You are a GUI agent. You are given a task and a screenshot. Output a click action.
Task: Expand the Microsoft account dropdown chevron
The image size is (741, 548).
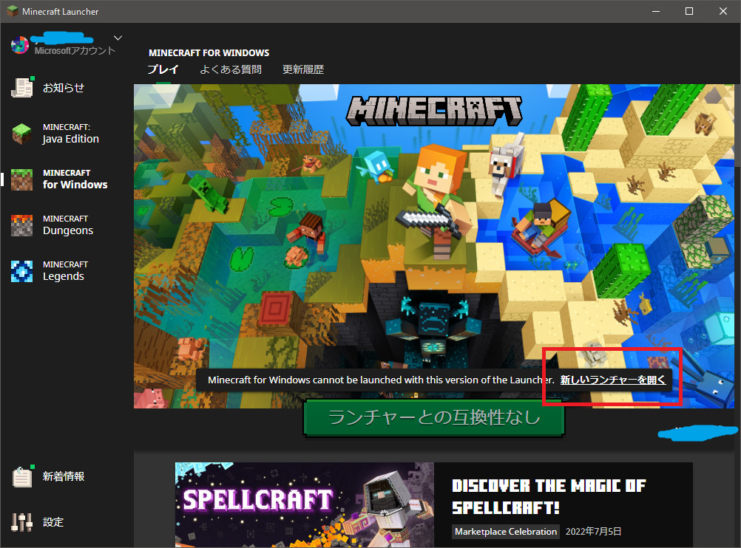(118, 38)
